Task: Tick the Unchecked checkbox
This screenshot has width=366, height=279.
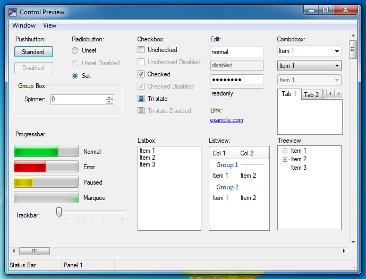Action: pos(141,50)
